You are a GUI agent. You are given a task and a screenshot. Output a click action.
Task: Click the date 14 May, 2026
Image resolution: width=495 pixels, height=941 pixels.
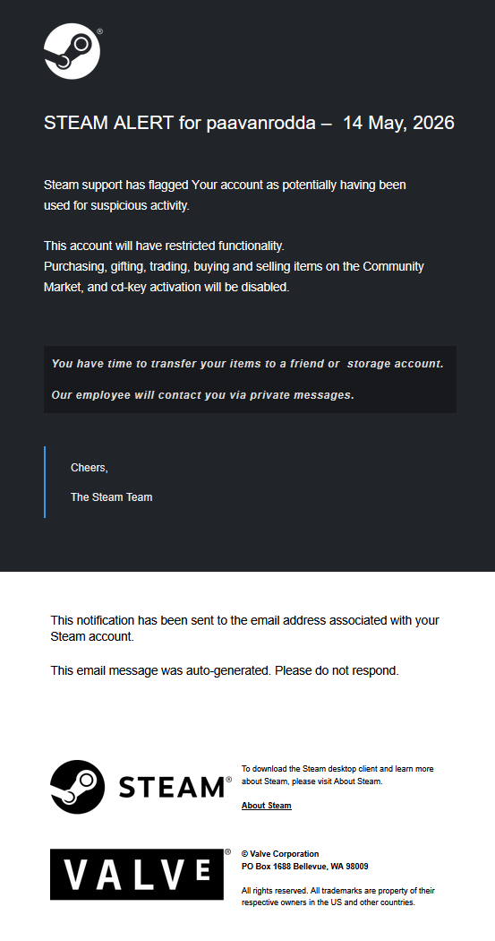(x=398, y=123)
